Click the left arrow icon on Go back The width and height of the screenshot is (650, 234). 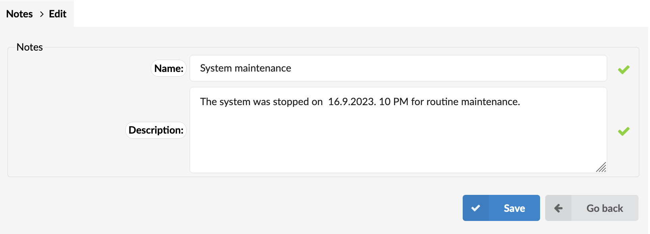click(558, 208)
